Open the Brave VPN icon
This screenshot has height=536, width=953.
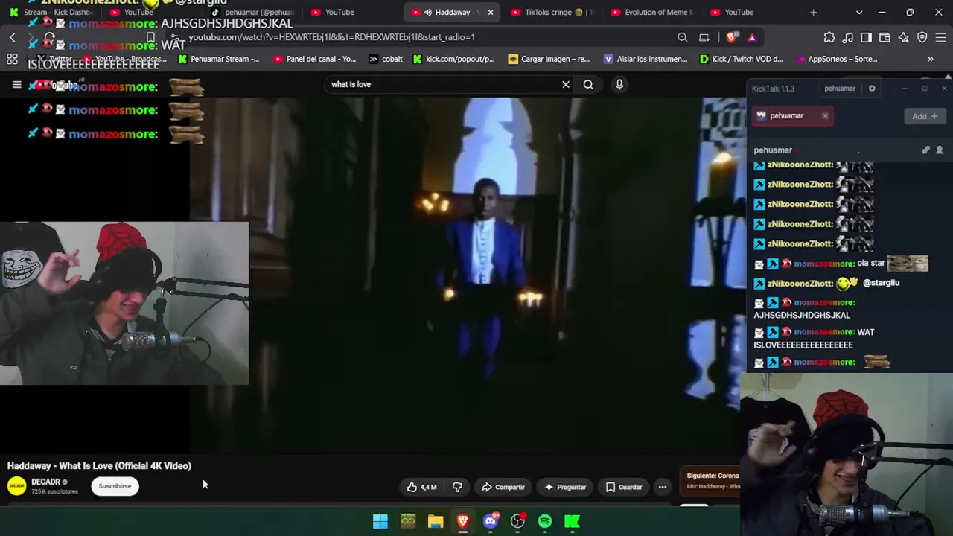tap(922, 37)
